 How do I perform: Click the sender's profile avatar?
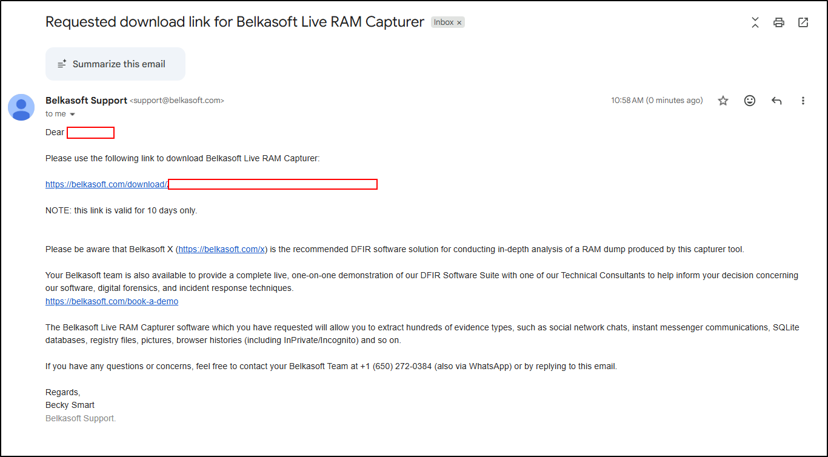(21, 107)
